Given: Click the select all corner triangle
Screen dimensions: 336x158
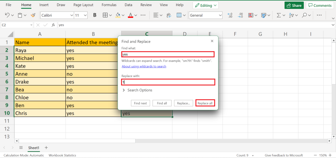Looking at the screenshot, I should pos(10,34).
